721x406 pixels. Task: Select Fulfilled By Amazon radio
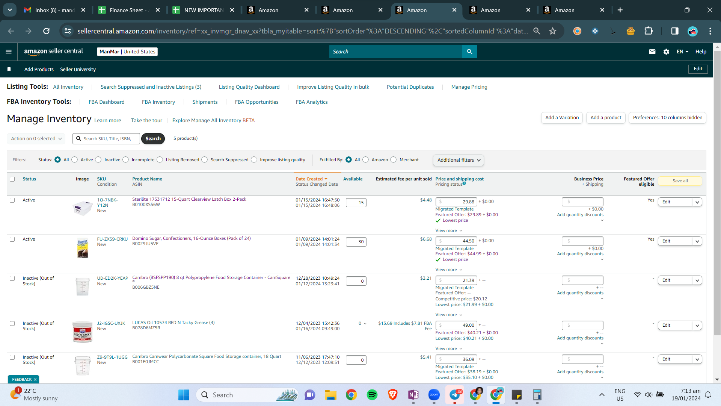coord(366,160)
